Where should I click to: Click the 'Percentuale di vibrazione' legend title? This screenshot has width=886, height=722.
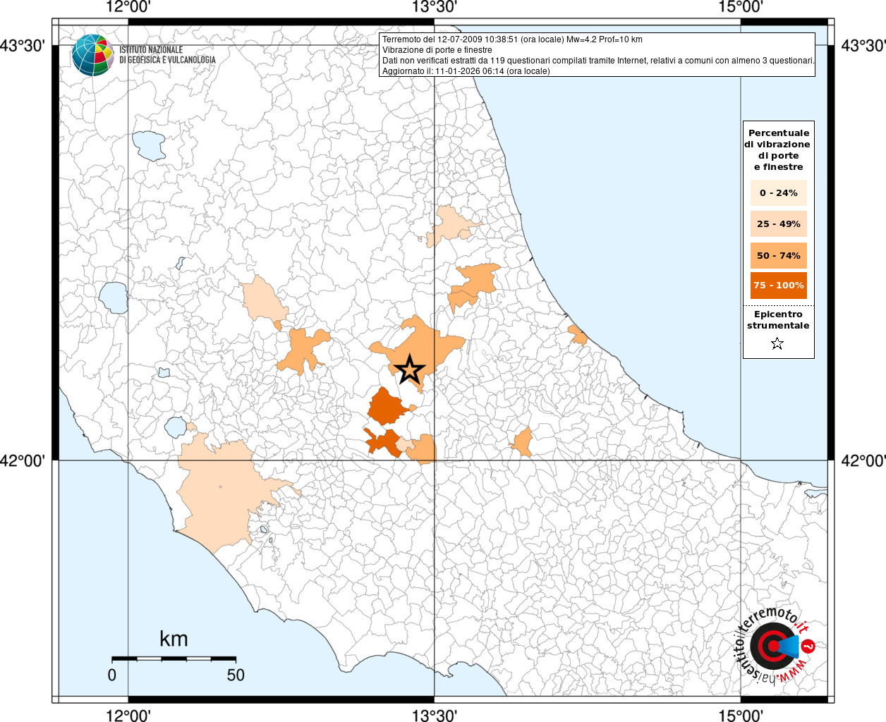tap(778, 149)
